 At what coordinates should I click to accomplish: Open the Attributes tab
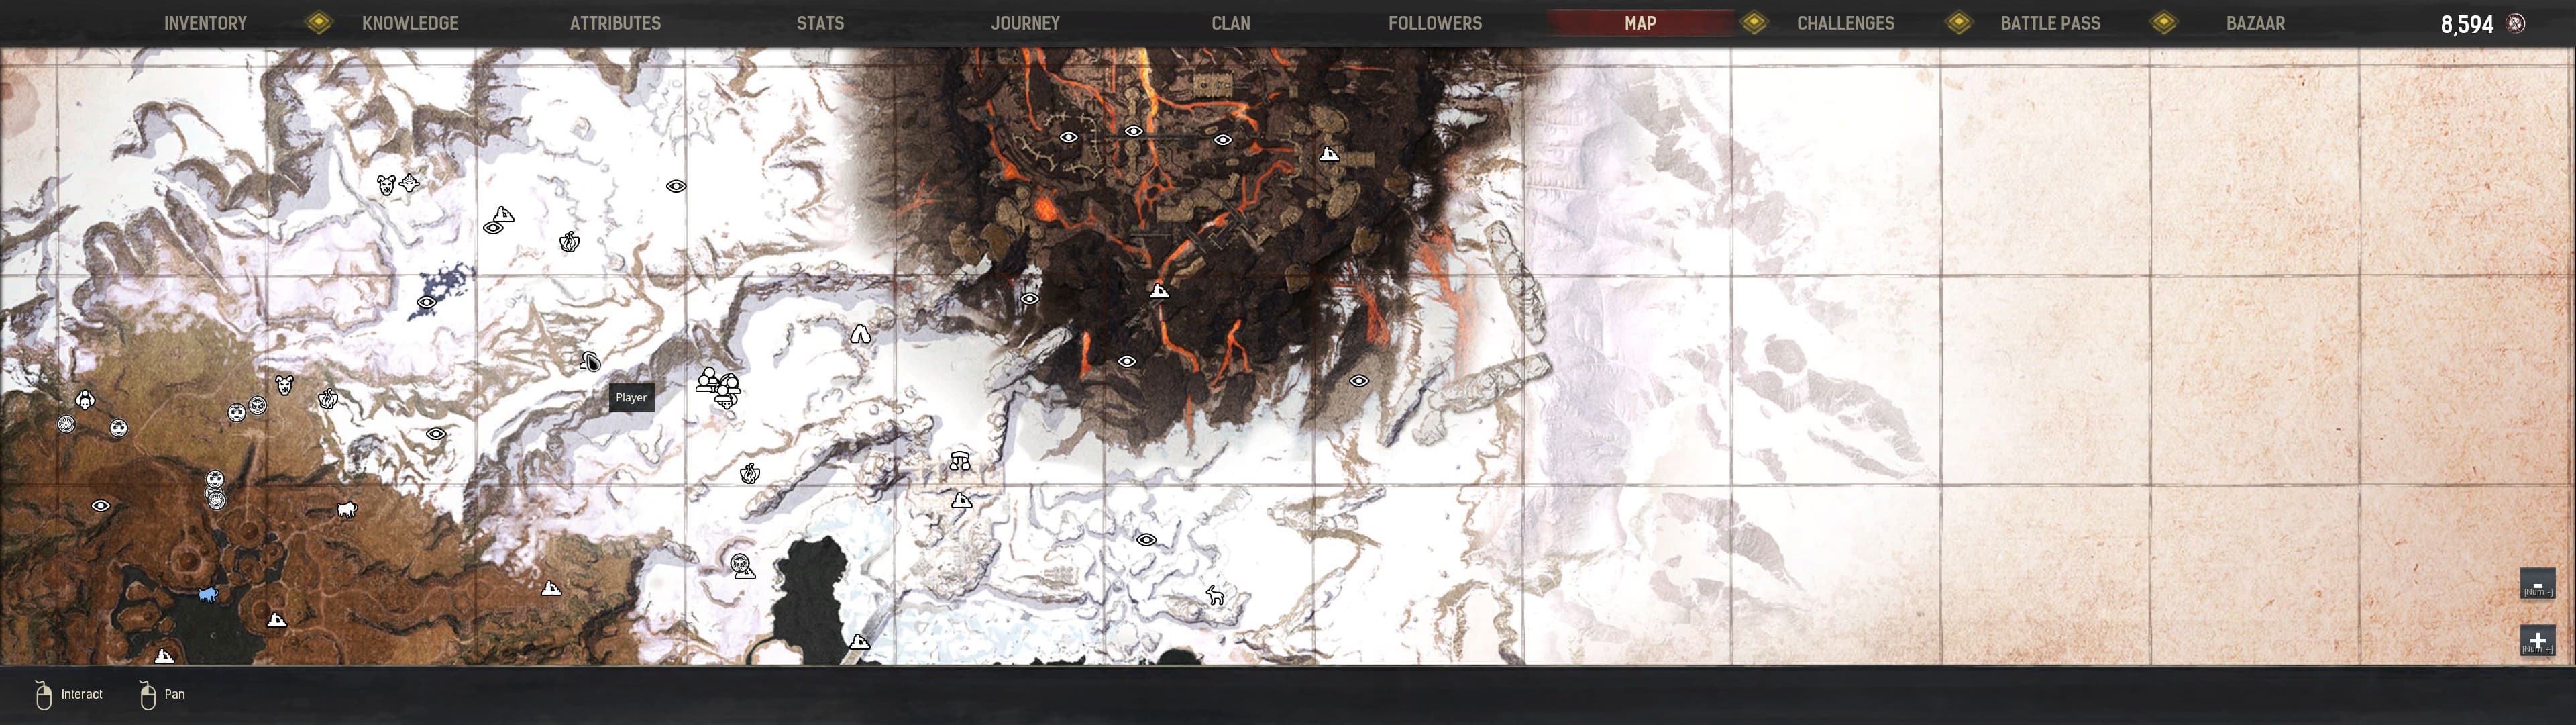(x=615, y=23)
